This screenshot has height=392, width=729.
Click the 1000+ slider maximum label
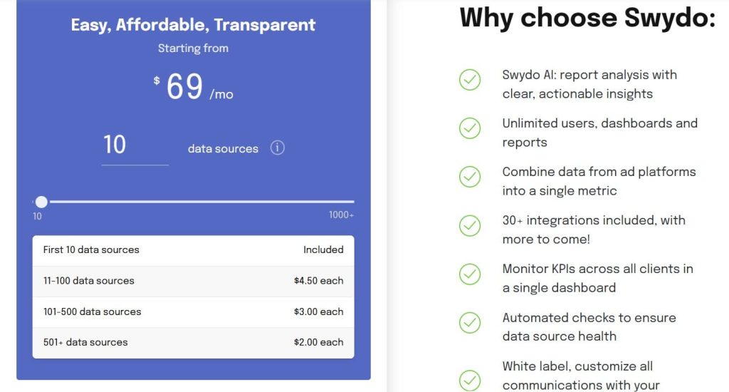point(341,215)
